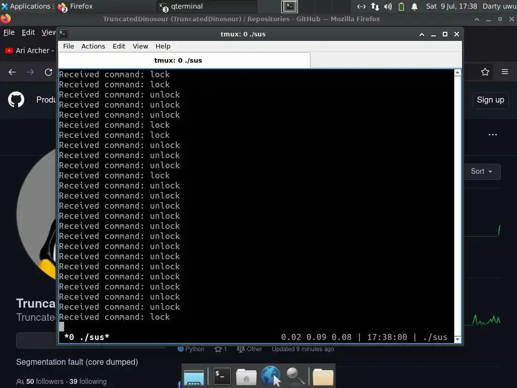Open the qterminal File menu

click(69, 46)
